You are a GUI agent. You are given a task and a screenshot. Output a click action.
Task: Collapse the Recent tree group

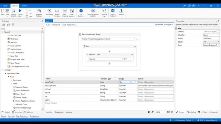[x=3, y=32]
